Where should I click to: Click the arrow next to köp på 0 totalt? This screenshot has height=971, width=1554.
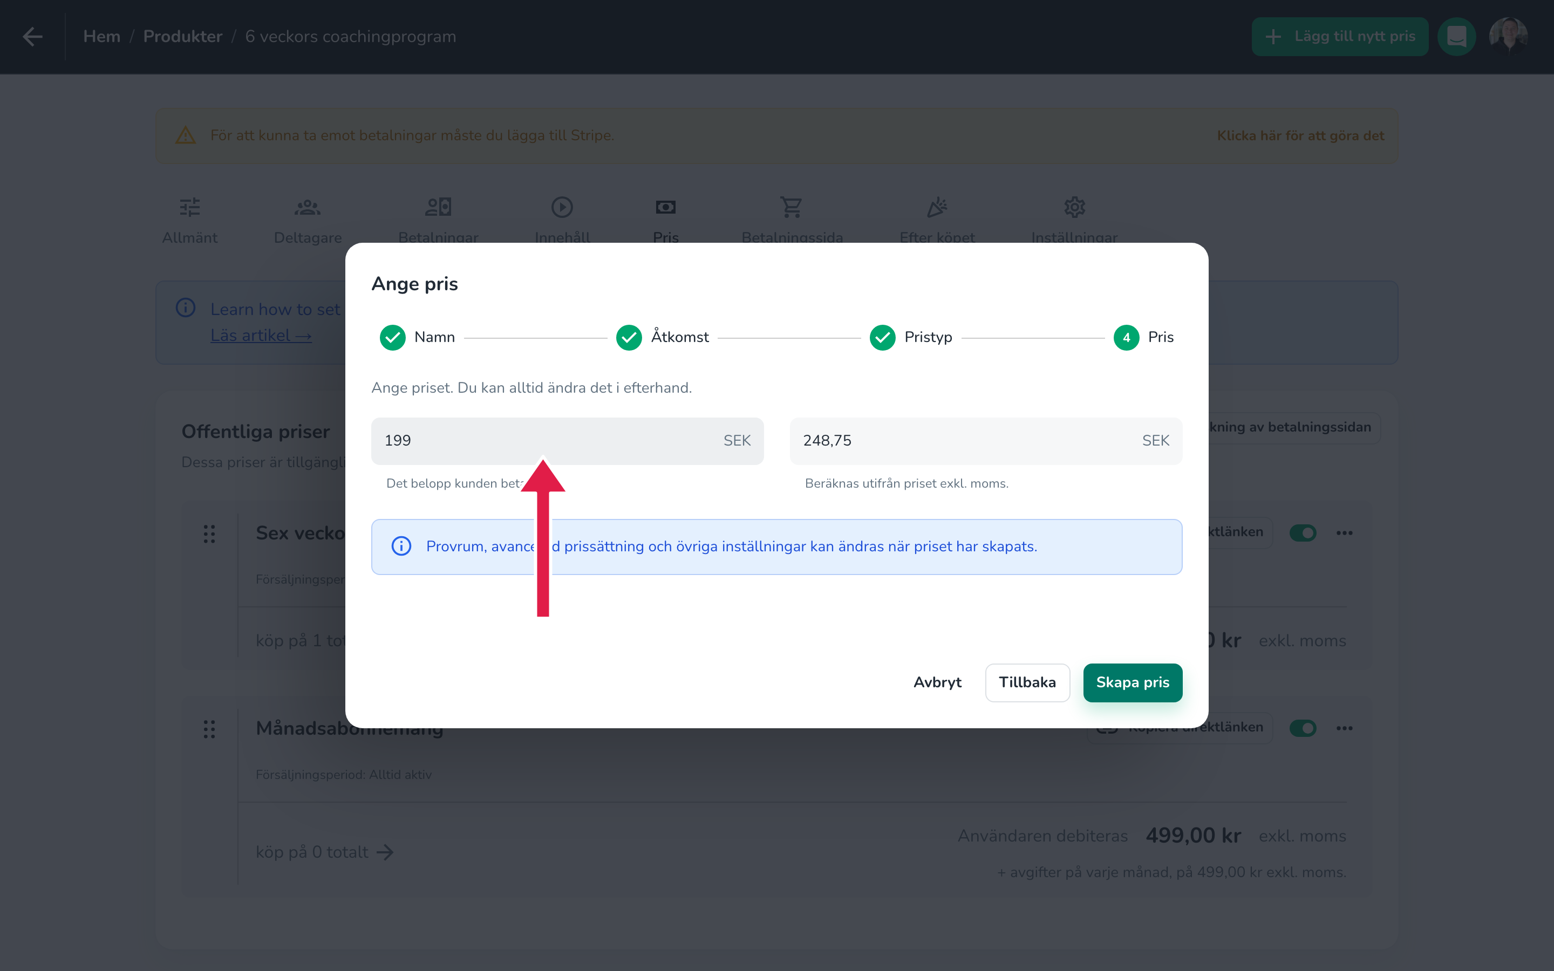click(385, 852)
